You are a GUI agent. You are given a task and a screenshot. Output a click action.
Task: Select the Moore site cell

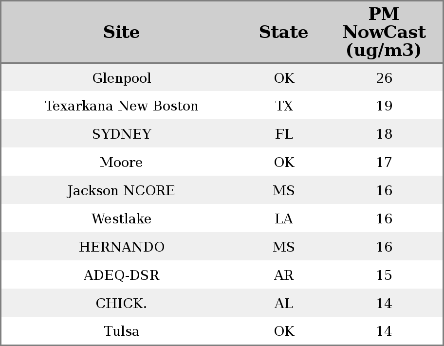pyautogui.click(x=122, y=163)
